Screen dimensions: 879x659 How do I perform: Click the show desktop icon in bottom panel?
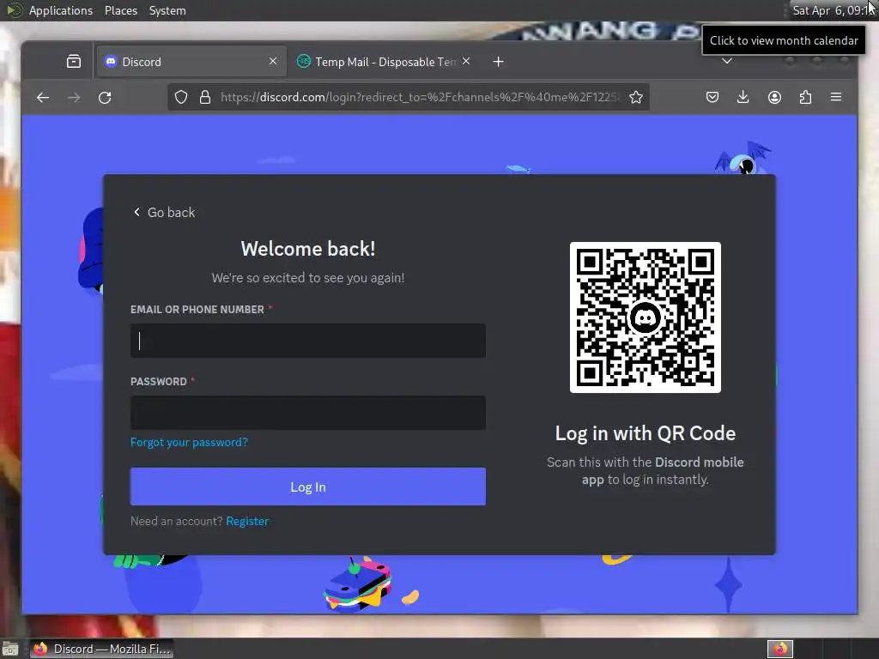click(x=10, y=650)
